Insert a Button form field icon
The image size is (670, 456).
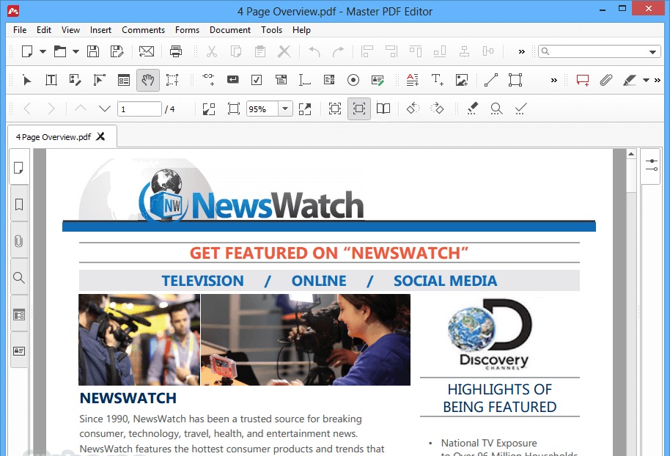[x=233, y=80]
